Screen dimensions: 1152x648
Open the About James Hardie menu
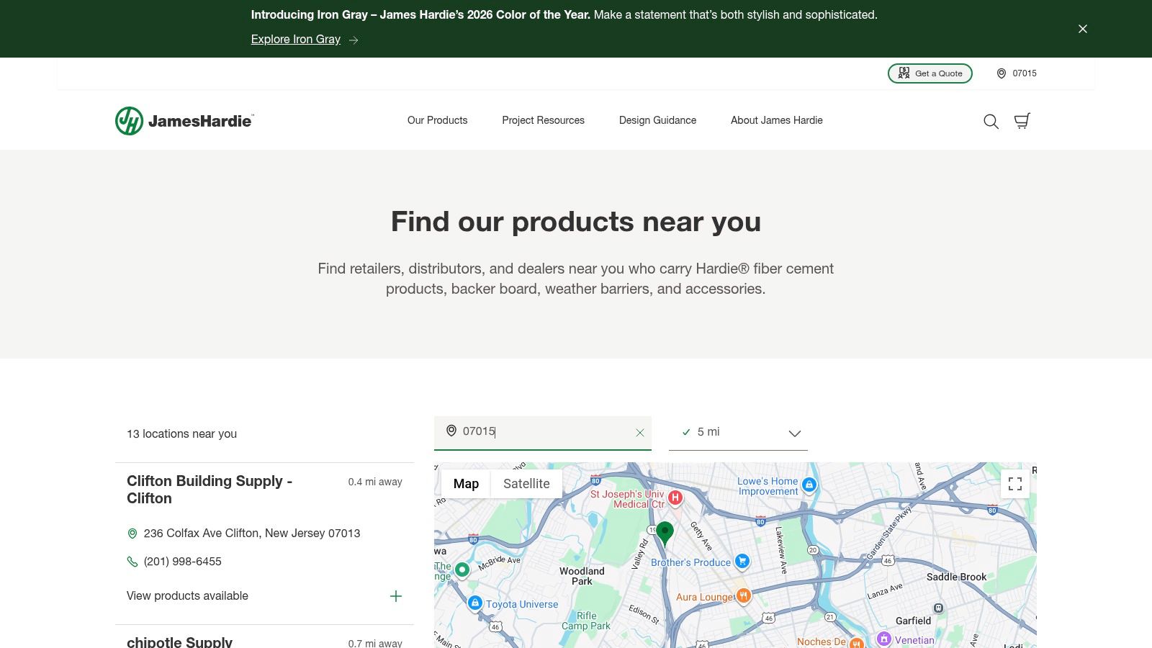(x=777, y=120)
